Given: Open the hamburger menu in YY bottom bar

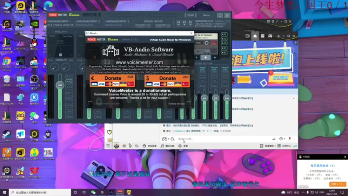Looking at the screenshot, I should (108, 146).
